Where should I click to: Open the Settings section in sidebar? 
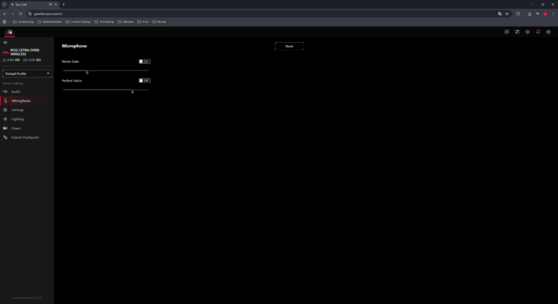[17, 110]
